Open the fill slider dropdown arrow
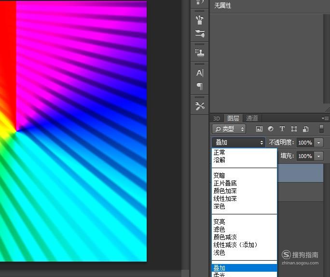Image resolution: width=330 pixels, height=277 pixels. (318, 156)
